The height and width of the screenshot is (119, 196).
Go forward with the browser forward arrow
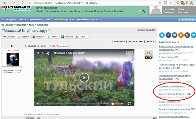click(x=13, y=3)
